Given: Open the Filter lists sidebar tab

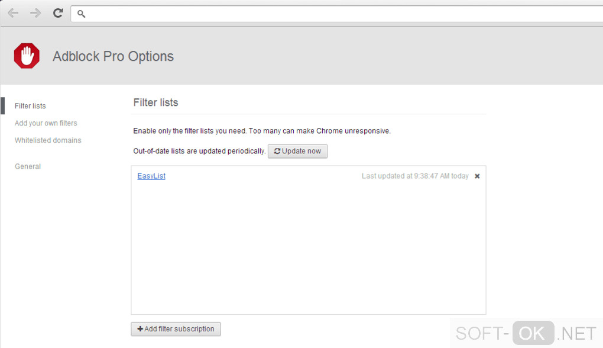Looking at the screenshot, I should [x=30, y=106].
